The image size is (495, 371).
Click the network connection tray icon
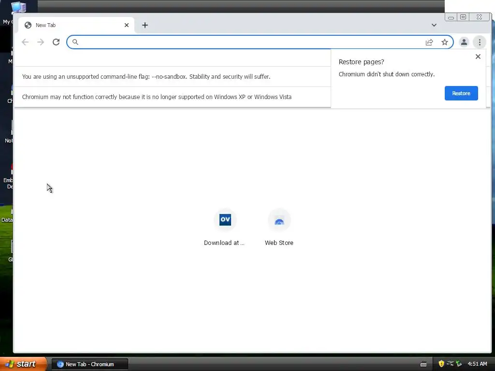point(450,364)
